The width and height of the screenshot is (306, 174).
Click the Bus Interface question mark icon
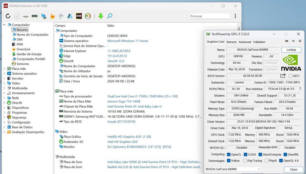pyautogui.click(x=300, y=89)
